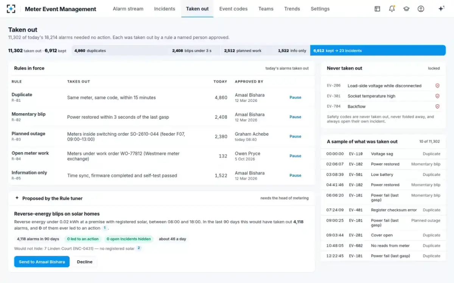Click the about 46 a day chip

coord(173,239)
